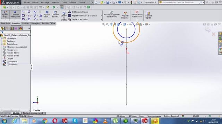
Task: Click Convertir les entités tool
Action: pyautogui.click(x=55, y=14)
